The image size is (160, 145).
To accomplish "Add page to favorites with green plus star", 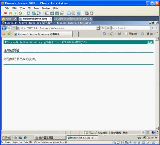I will point(9,34).
